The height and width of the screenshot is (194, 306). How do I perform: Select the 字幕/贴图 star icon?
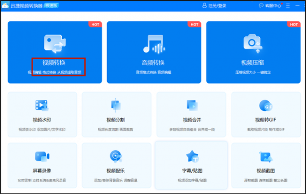pyautogui.click(x=192, y=156)
